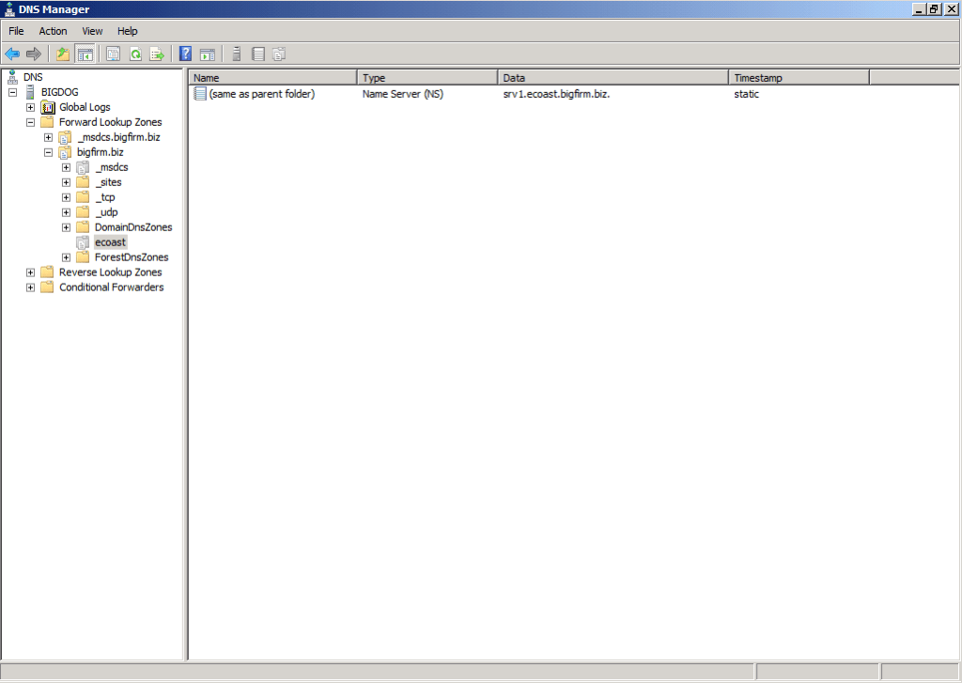Select the _udp folder

pos(106,212)
